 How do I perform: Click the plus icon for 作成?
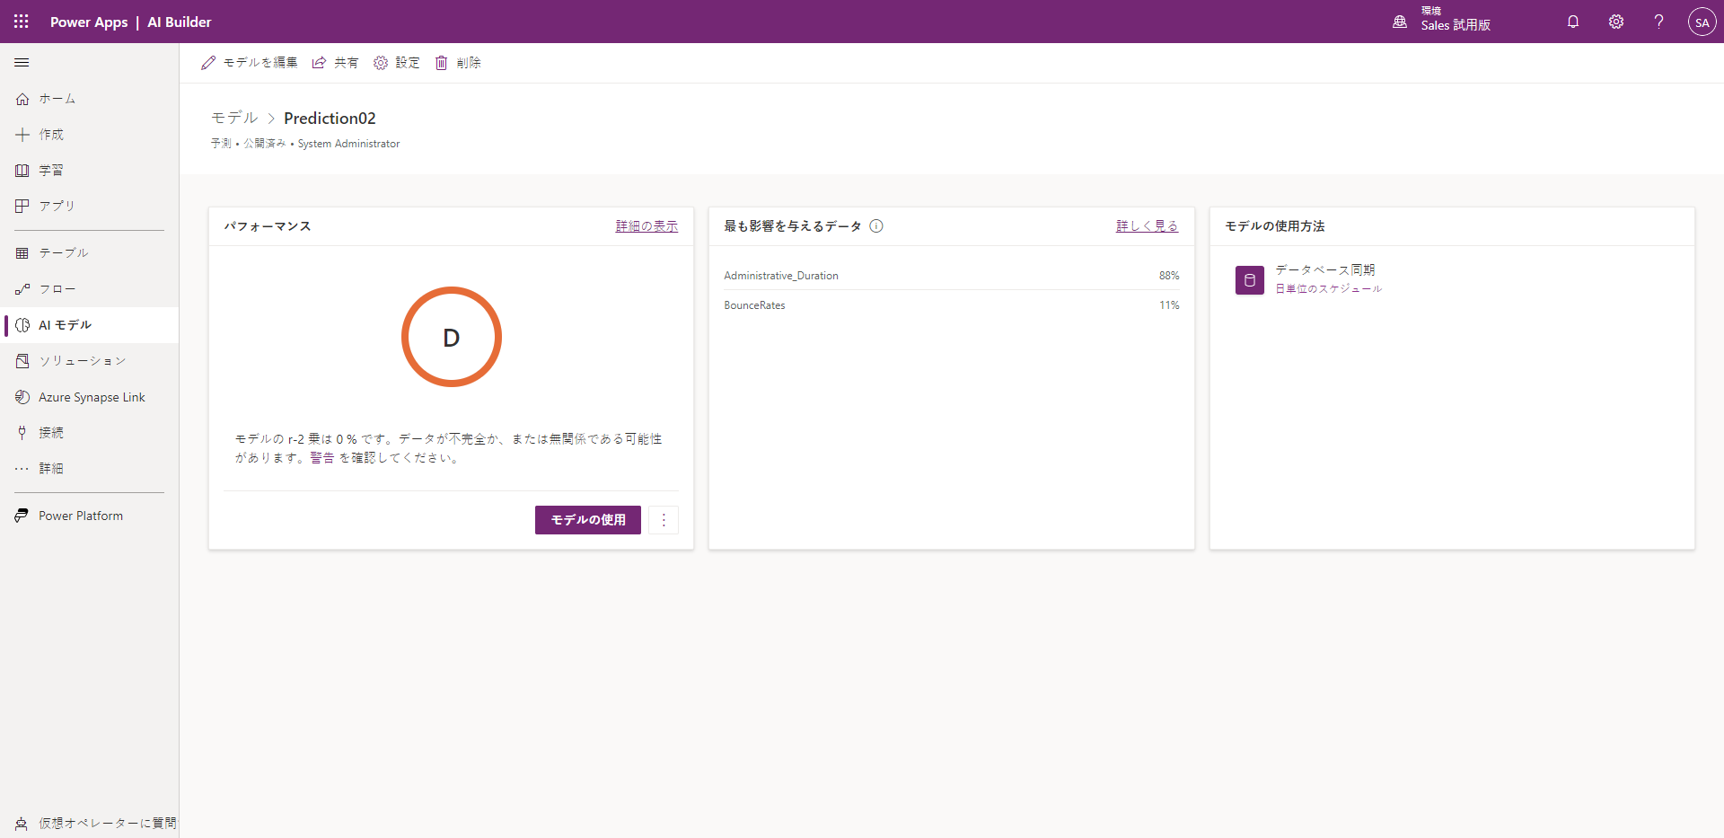click(22, 135)
